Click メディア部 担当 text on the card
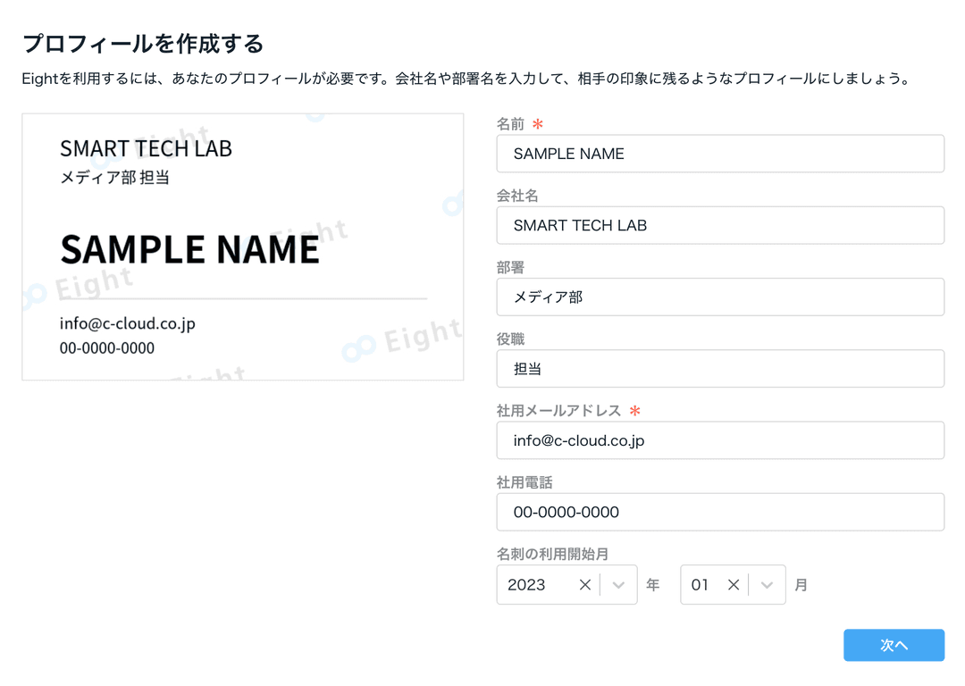 tap(114, 178)
